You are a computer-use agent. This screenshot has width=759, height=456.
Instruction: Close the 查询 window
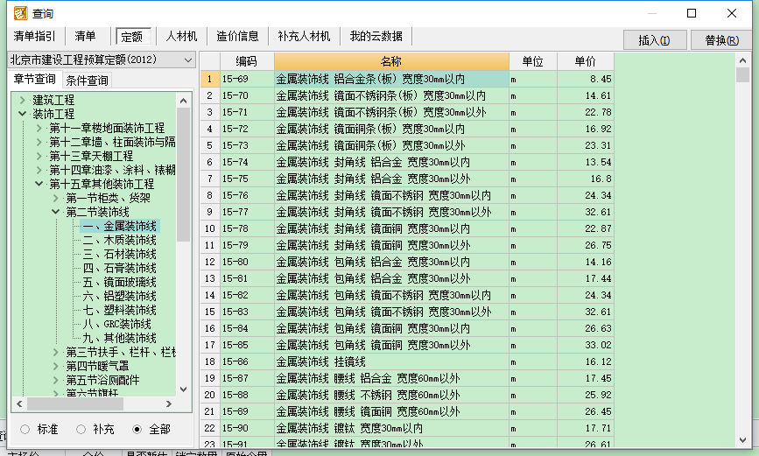coord(732,13)
